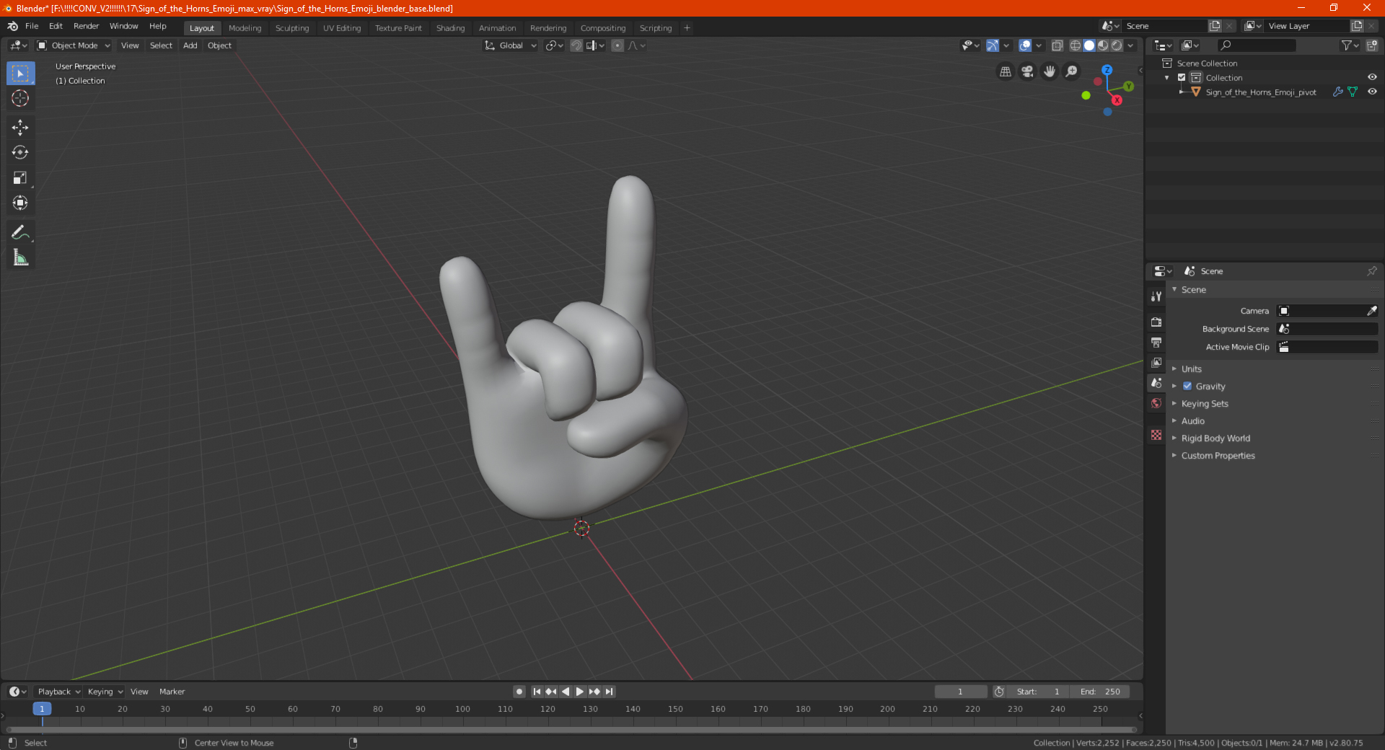Add a new workspace with plus
The width and height of the screenshot is (1385, 750).
687,28
